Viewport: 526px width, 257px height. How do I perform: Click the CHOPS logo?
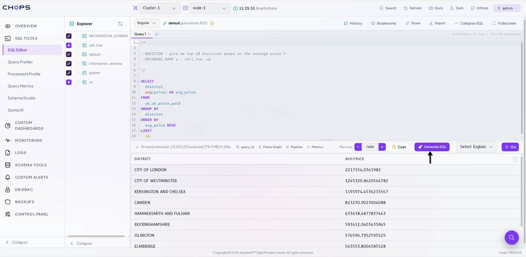point(16,8)
